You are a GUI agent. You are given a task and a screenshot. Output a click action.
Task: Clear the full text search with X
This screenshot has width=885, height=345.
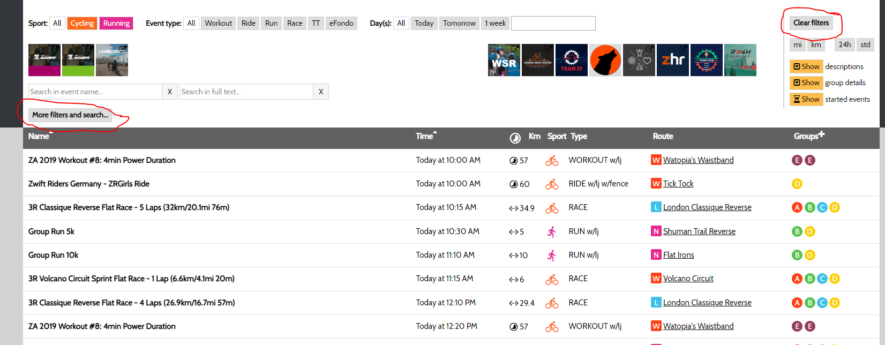click(x=321, y=92)
